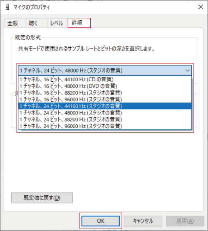Click the キャンセル button
This screenshot has width=208, height=231.
(143, 221)
